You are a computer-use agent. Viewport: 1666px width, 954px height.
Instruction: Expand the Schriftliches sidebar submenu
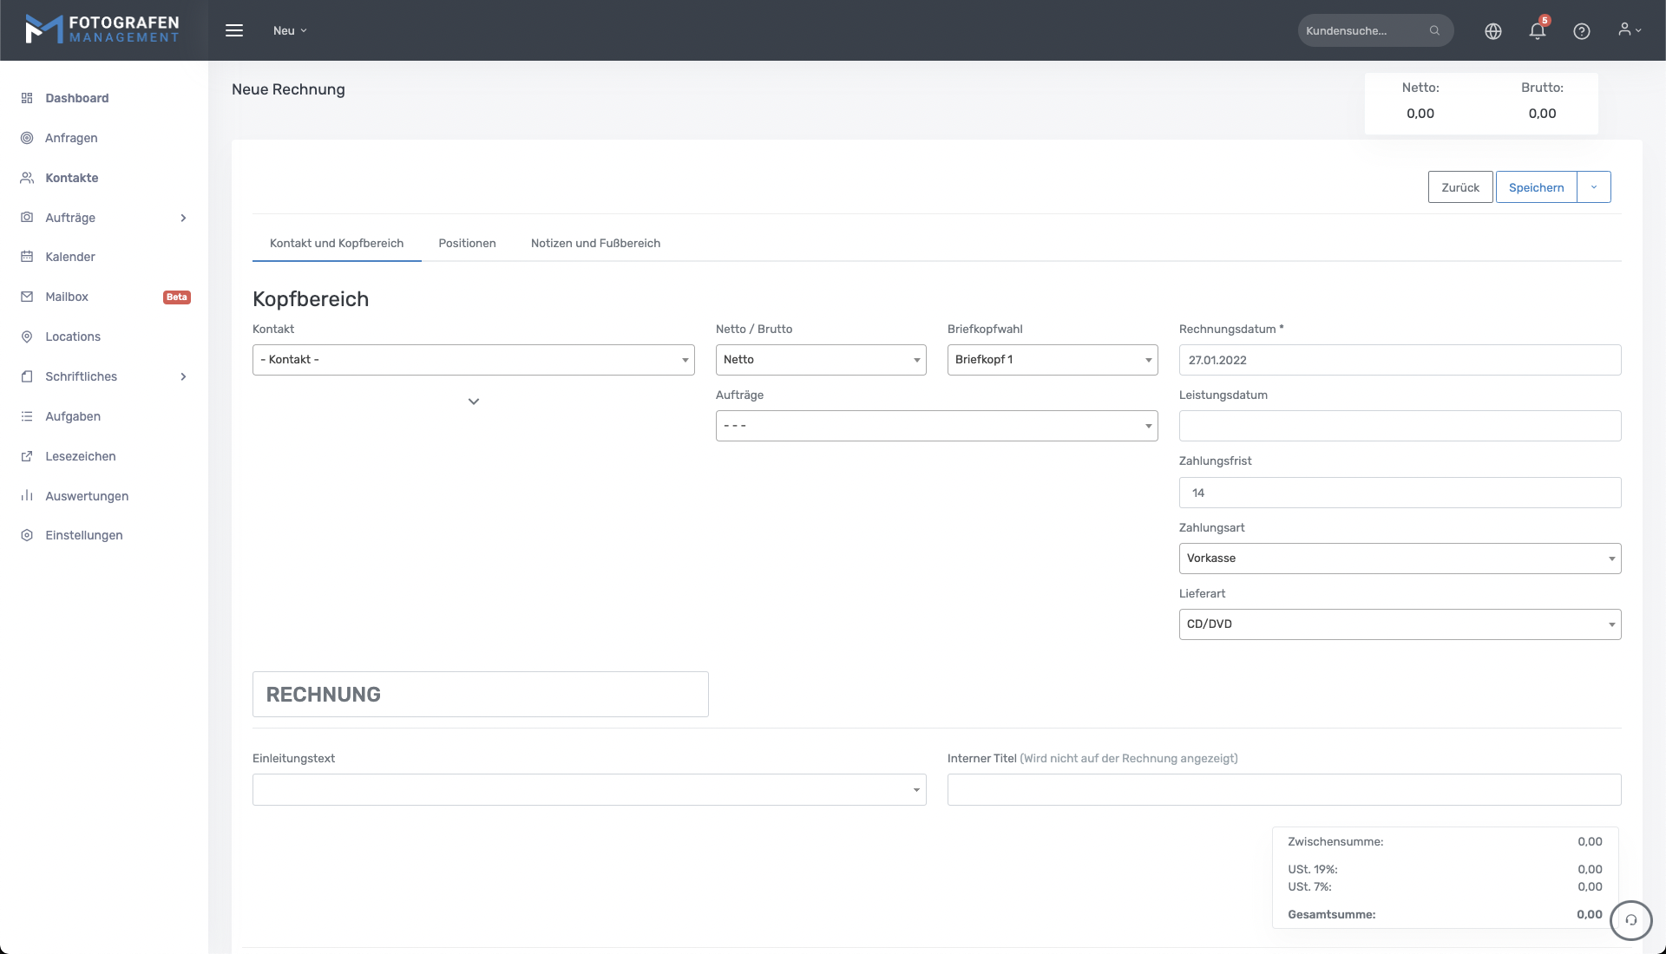pyautogui.click(x=183, y=376)
